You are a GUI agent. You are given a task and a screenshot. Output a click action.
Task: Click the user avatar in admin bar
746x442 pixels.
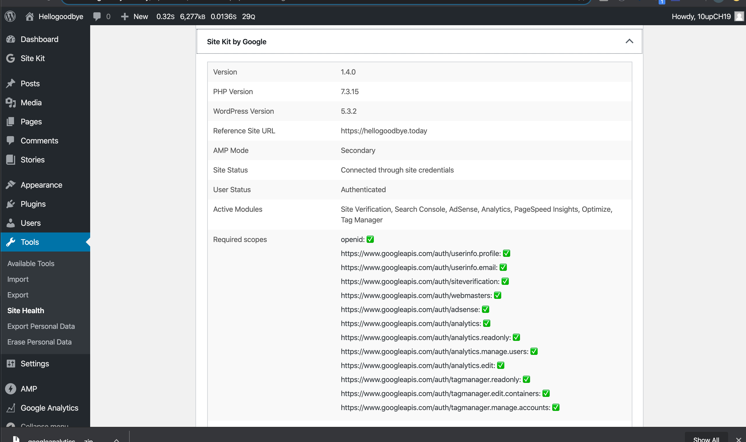click(739, 16)
